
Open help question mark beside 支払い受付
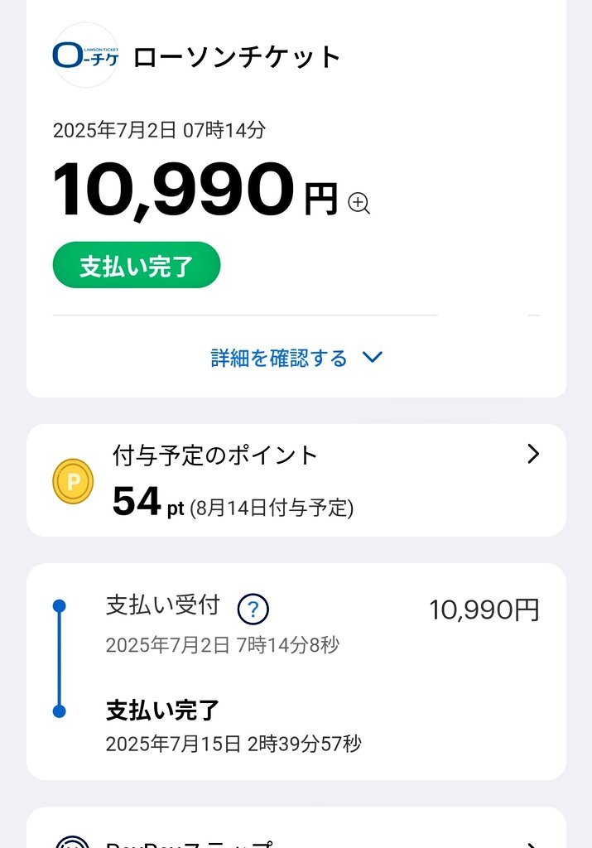(x=253, y=609)
